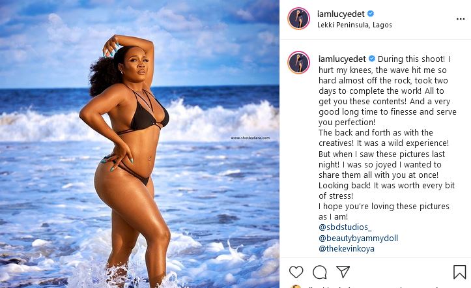Open the header profile picture avatar
Viewport: 471px width, 288px height.
tap(299, 19)
